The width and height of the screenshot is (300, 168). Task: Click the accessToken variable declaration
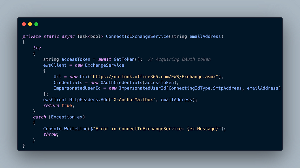[76, 59]
